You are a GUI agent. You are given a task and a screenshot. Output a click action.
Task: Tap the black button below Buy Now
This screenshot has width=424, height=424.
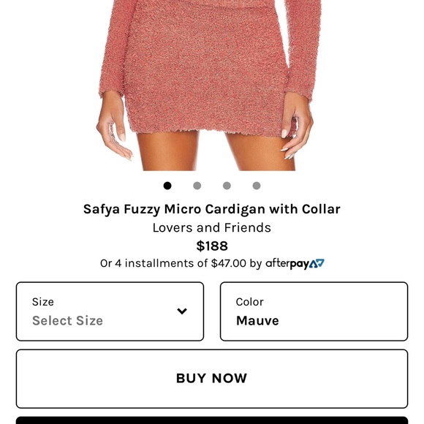click(212, 420)
